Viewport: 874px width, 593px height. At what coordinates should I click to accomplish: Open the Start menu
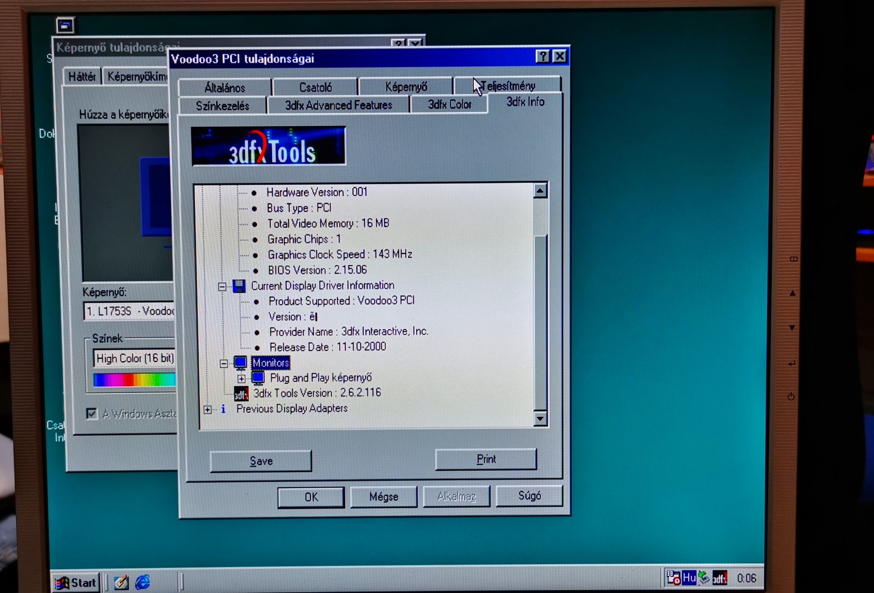(x=76, y=582)
